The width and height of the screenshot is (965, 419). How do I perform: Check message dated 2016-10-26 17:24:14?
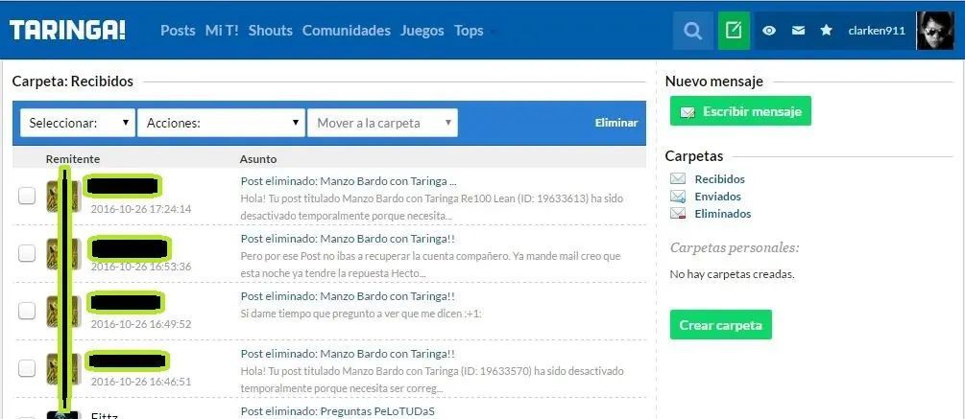click(x=27, y=196)
